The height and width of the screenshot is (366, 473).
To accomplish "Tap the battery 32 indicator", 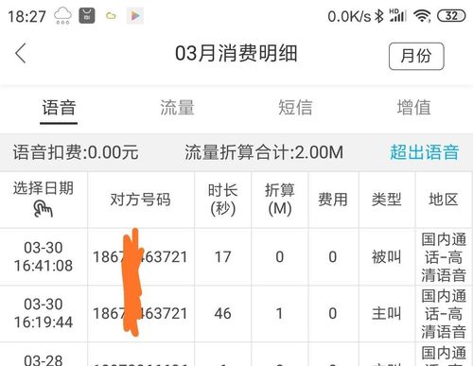I will (x=451, y=16).
